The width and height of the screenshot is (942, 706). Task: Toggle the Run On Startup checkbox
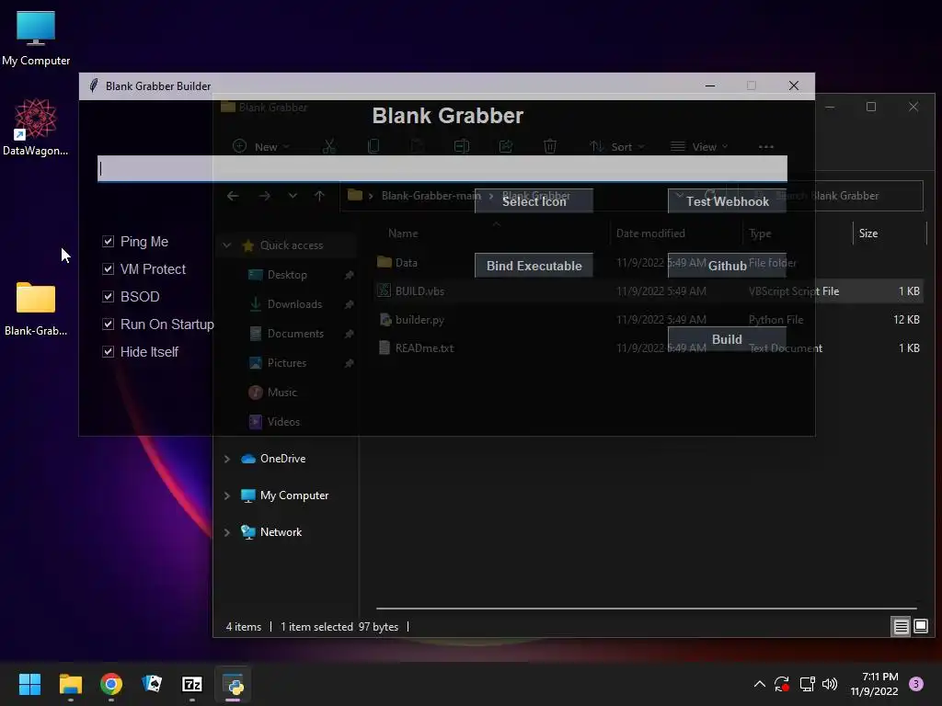tap(109, 325)
